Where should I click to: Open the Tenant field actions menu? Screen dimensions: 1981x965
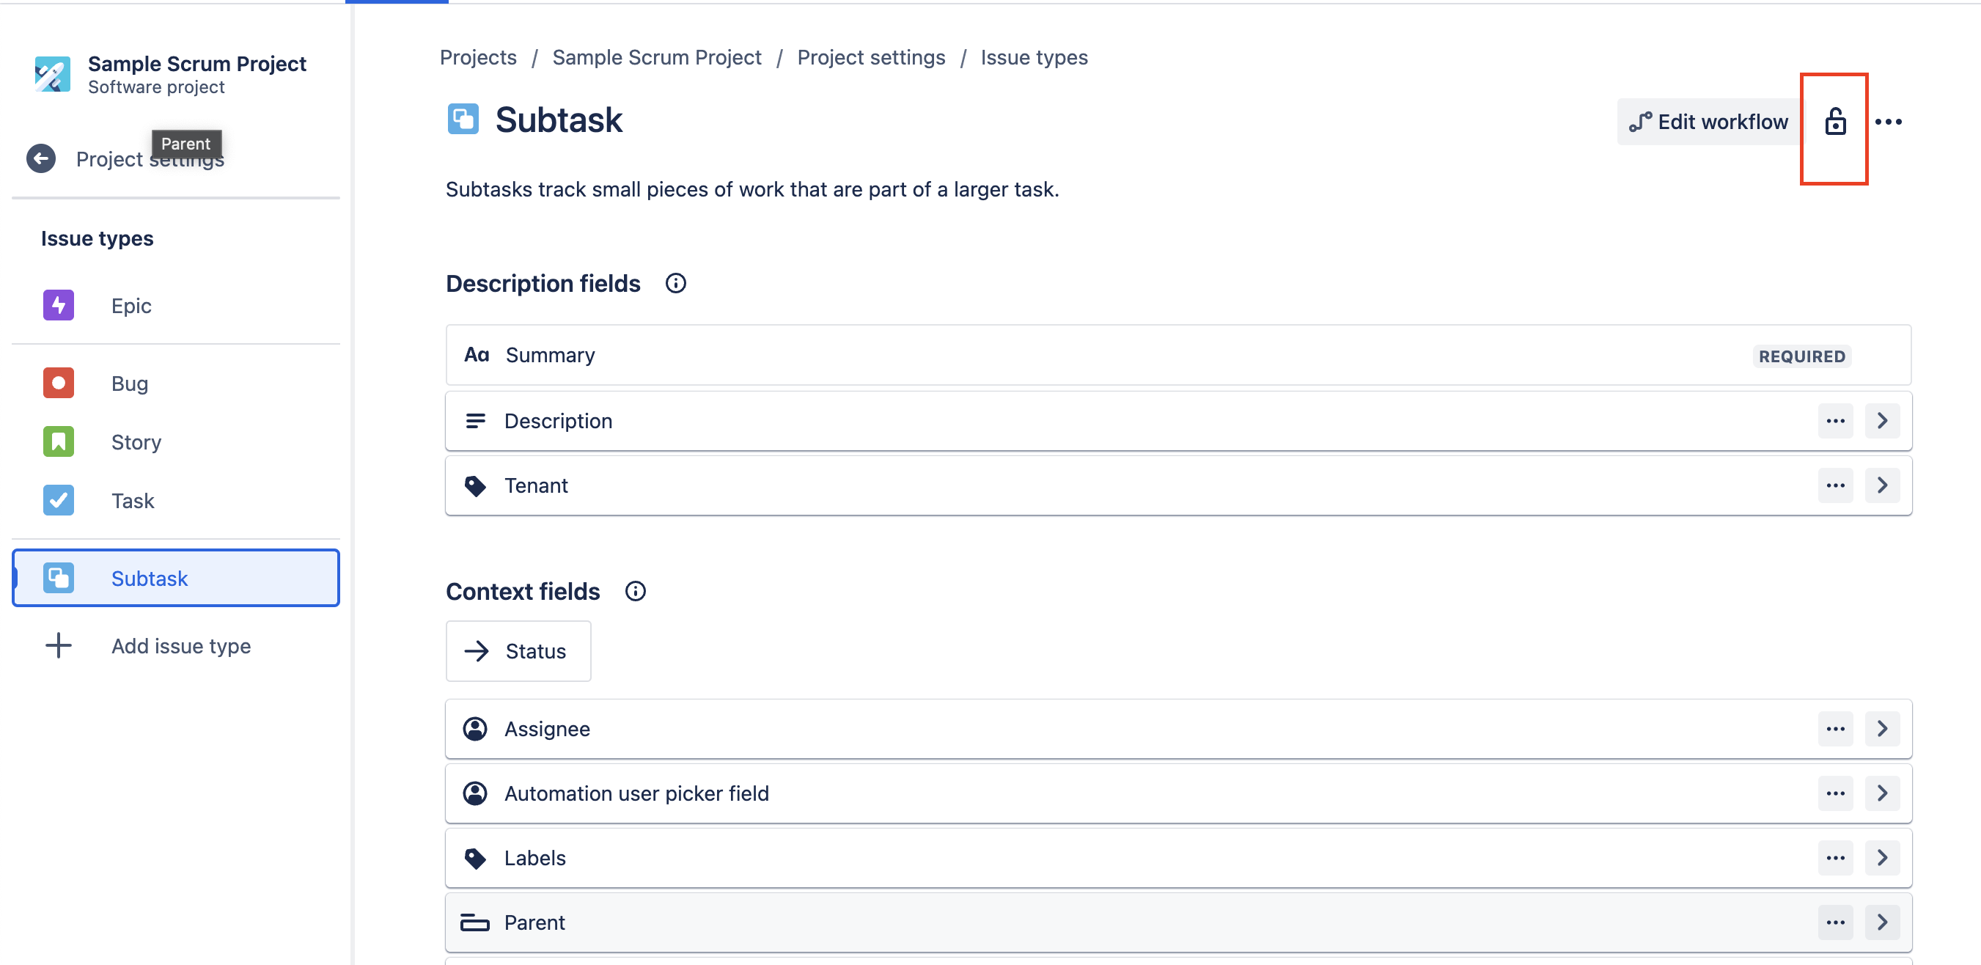(x=1836, y=485)
